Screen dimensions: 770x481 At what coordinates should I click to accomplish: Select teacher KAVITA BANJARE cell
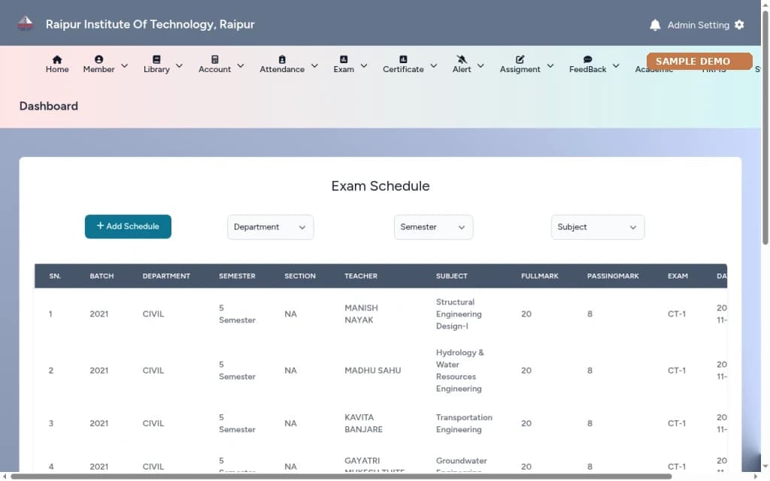pos(363,423)
